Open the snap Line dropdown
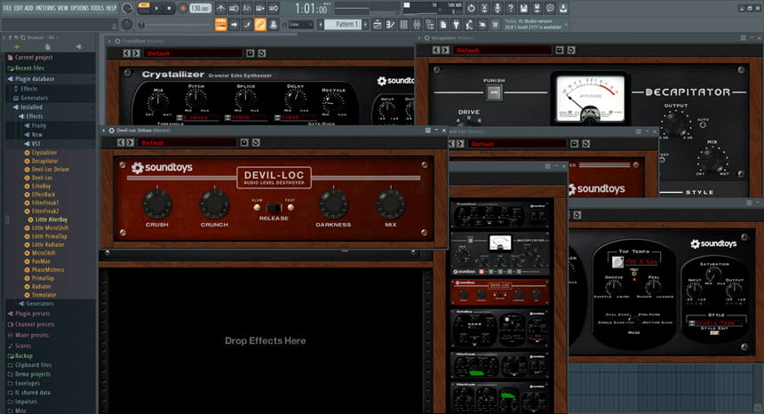 (x=300, y=24)
